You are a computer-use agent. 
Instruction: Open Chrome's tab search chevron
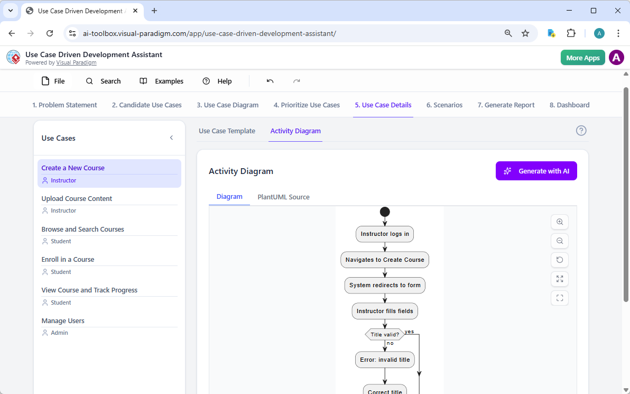point(11,11)
